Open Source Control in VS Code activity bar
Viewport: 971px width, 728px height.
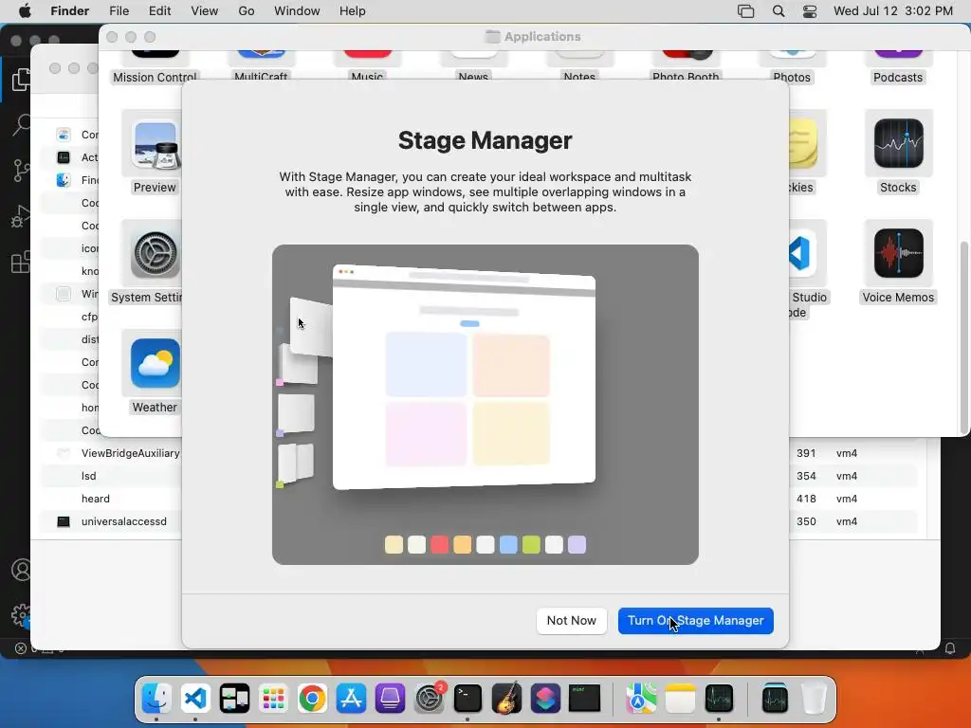point(21,171)
